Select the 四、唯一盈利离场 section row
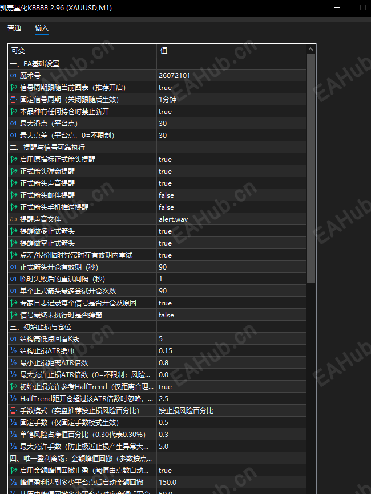The height and width of the screenshot is (494, 371). [157, 459]
